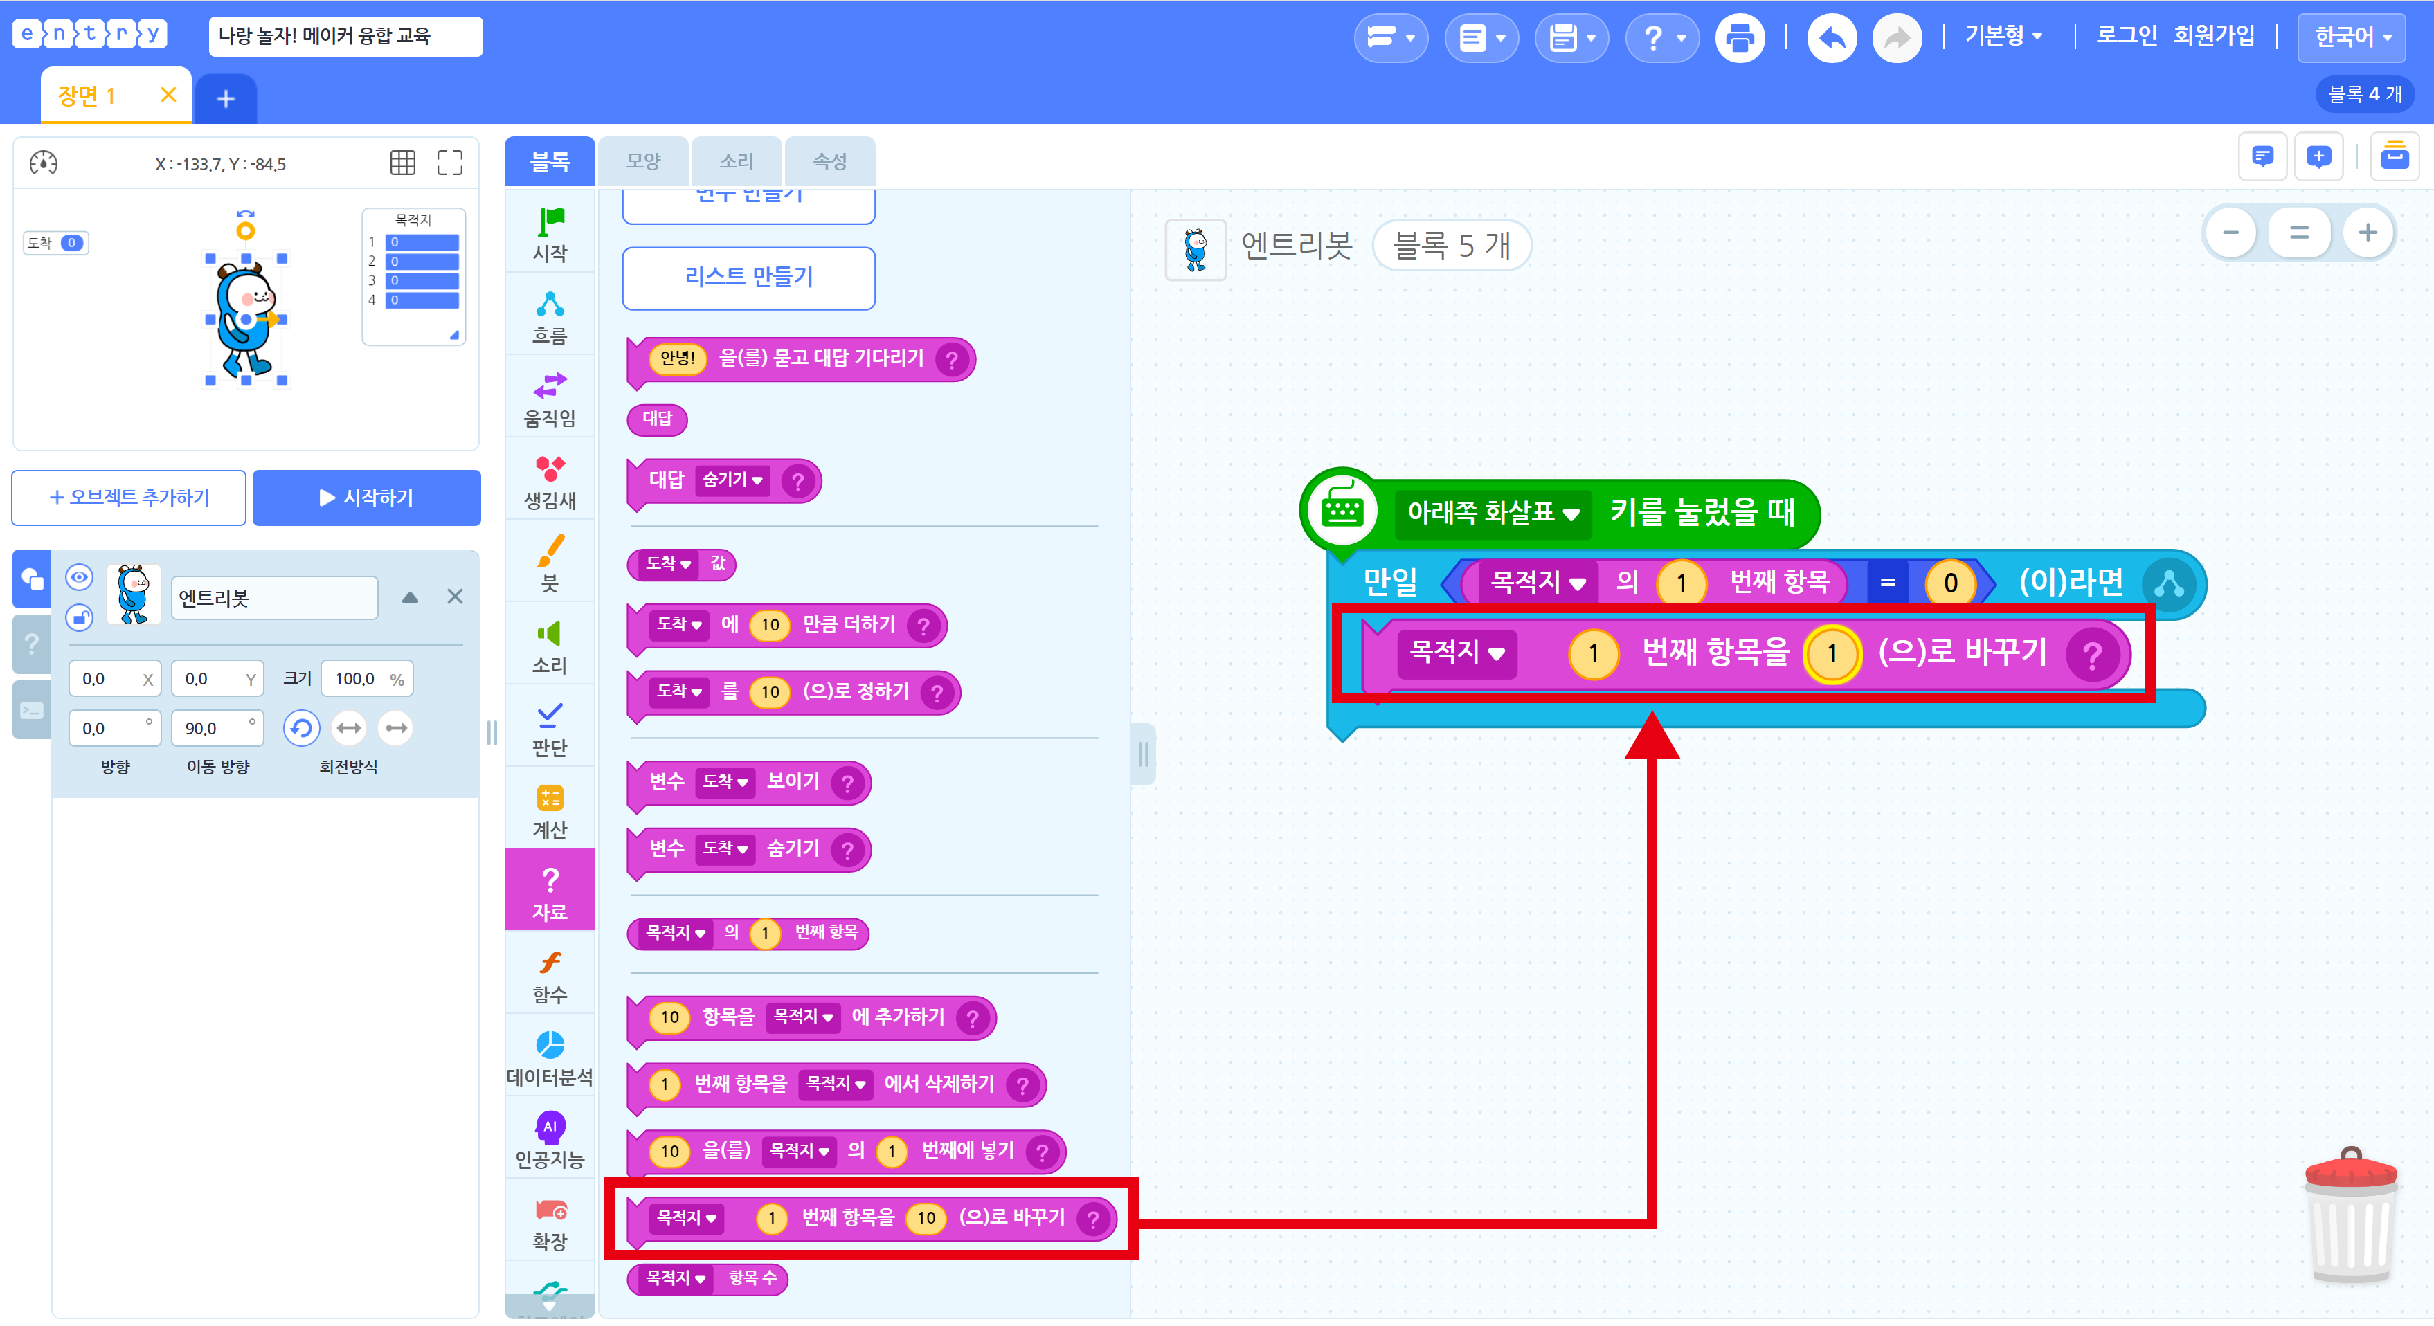Toggle the stage grid
2434x1326 pixels.
[402, 163]
